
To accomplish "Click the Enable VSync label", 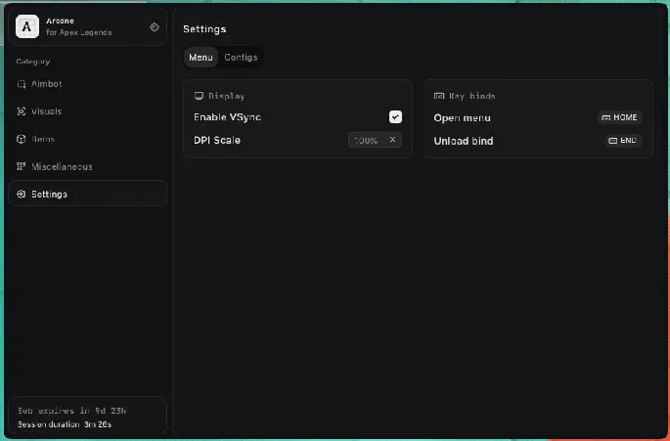I will coord(227,117).
